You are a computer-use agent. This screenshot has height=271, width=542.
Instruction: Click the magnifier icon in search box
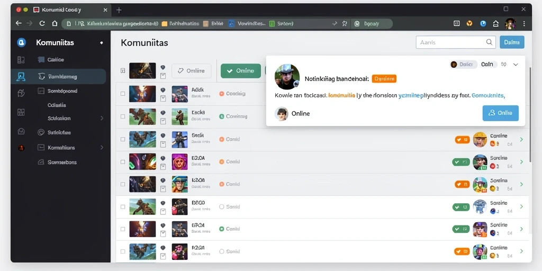point(489,42)
